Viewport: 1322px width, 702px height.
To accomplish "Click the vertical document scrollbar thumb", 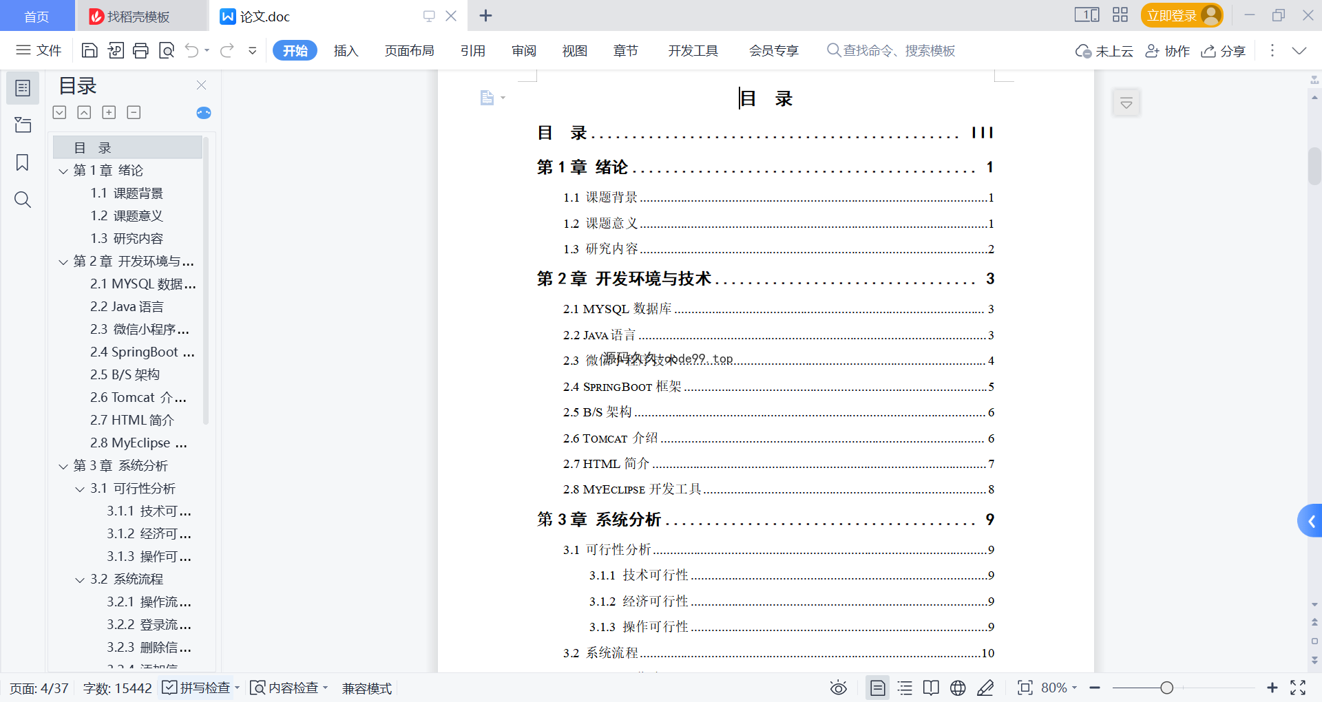I will [x=1314, y=165].
